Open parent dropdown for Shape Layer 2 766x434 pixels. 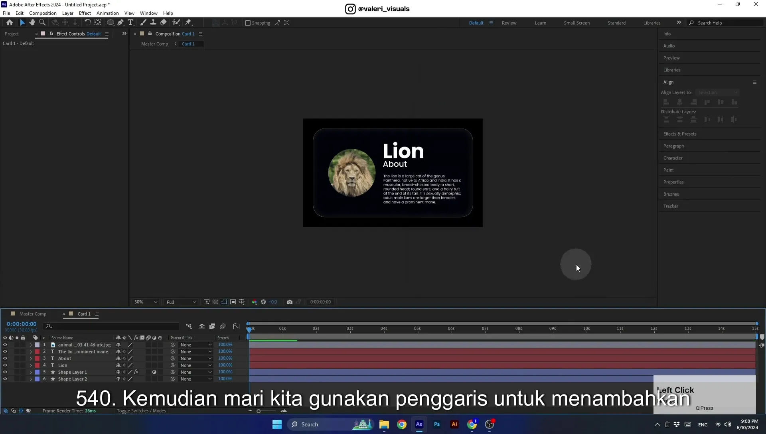tap(195, 379)
